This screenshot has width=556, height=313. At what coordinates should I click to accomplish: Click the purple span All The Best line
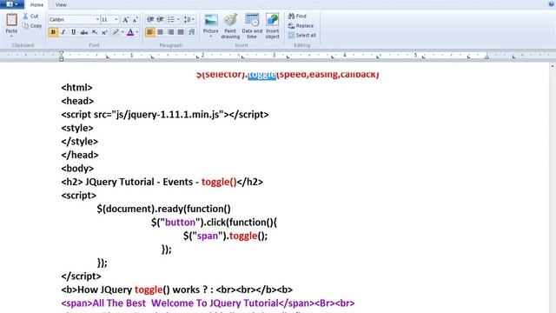click(208, 303)
